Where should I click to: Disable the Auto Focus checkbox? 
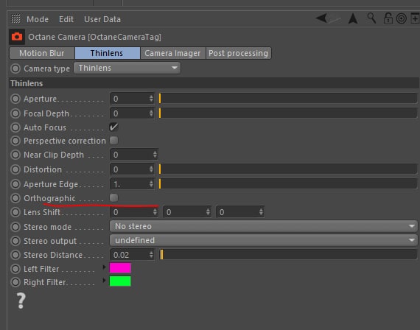(113, 127)
